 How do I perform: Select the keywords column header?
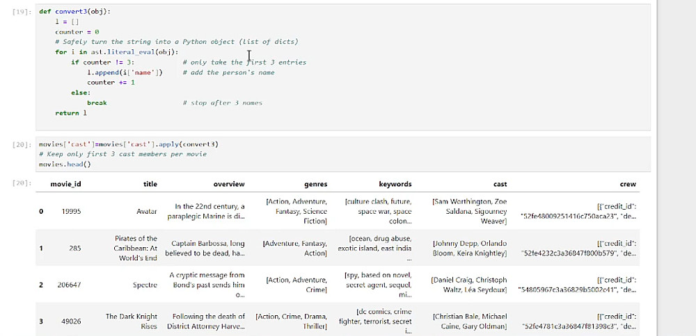pyautogui.click(x=395, y=184)
